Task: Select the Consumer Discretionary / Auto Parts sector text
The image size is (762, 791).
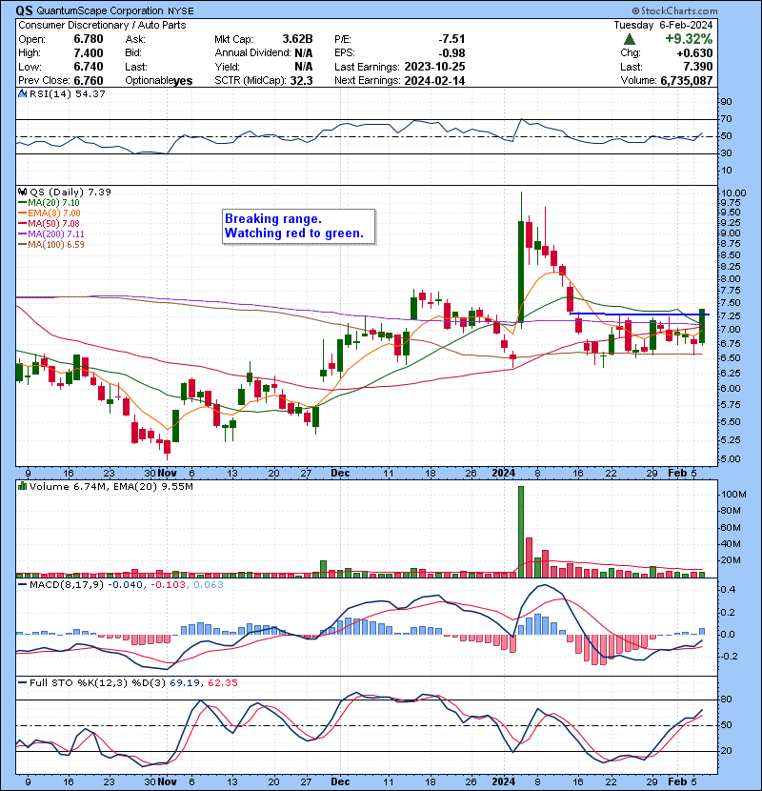Action: [x=102, y=25]
